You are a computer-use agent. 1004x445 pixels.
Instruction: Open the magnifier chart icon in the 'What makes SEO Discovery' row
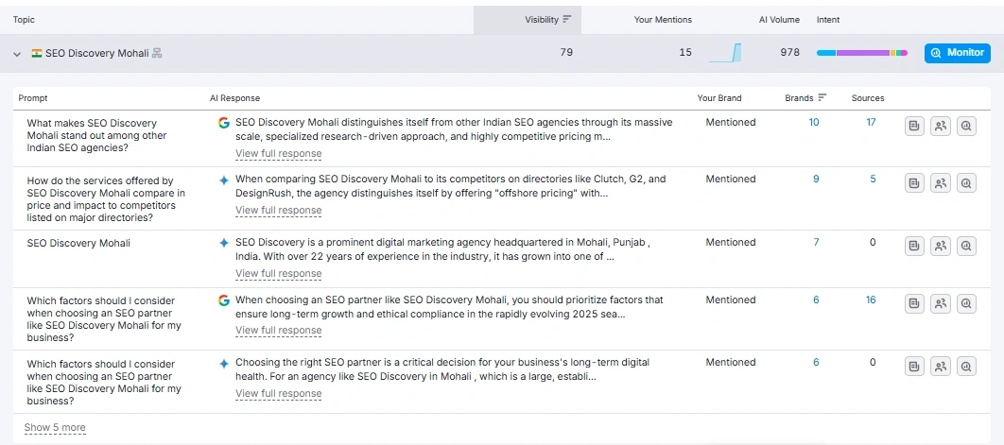click(x=966, y=127)
